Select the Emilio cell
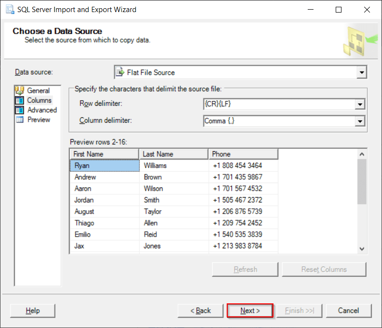Viewport: 382px width, 328px height. tap(105, 234)
